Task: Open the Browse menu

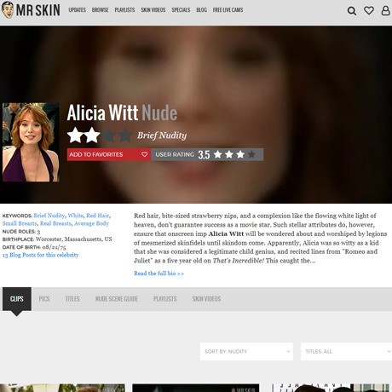Action: pos(100,10)
